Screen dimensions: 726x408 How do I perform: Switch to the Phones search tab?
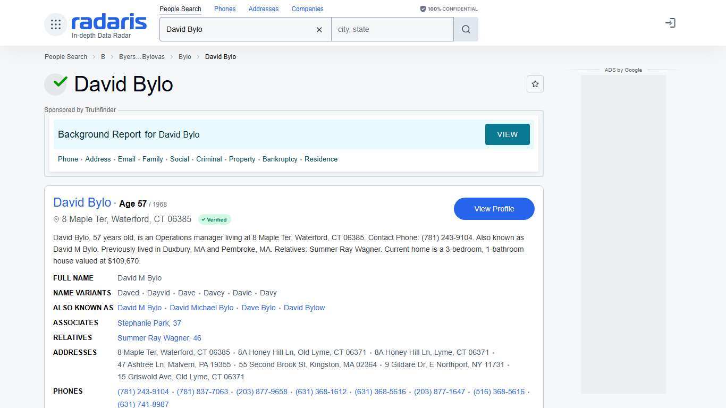225,9
